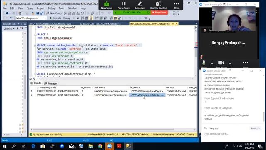Open the Connect dropdown in Object Explorer
The width and height of the screenshot is (266, 150).
(x=9, y=29)
